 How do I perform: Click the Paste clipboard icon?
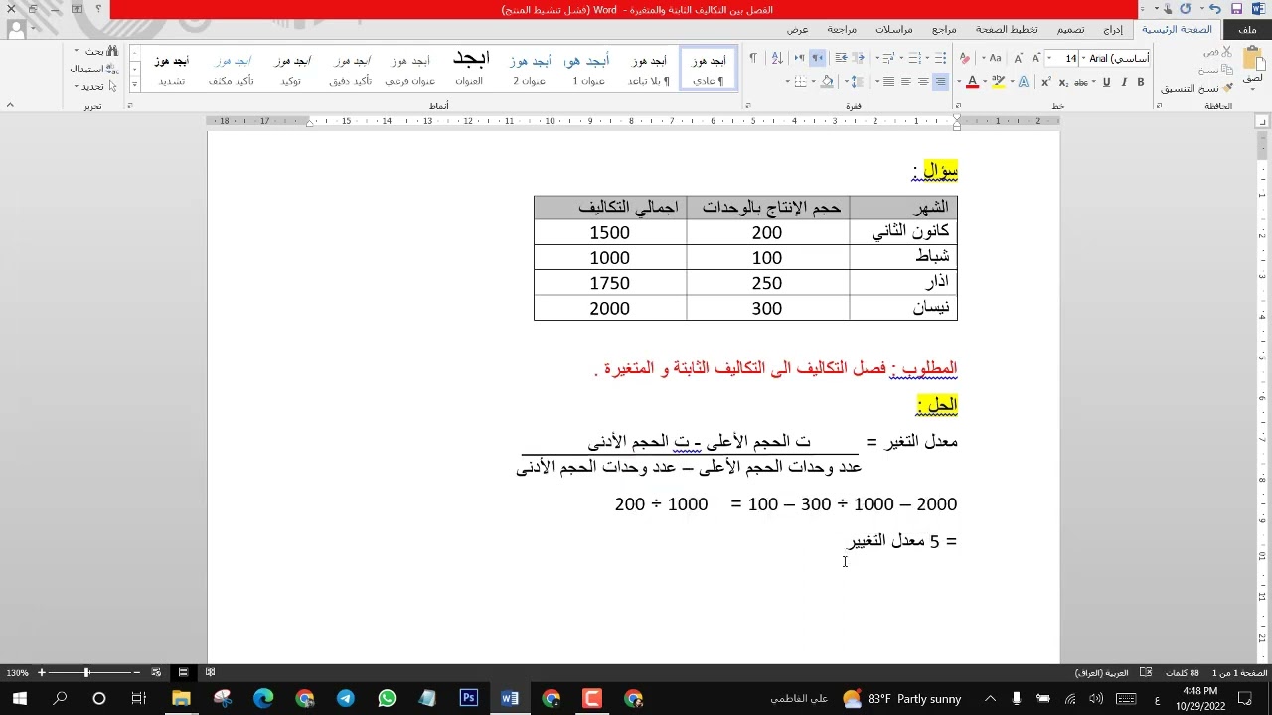coord(1252,59)
